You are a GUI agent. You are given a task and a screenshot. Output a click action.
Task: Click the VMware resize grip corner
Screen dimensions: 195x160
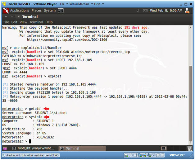click(191, 156)
